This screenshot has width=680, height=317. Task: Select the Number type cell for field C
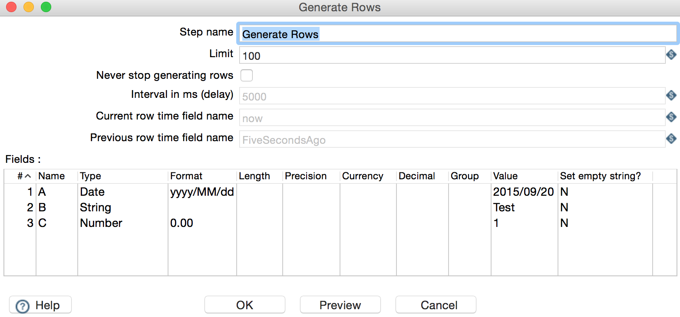pyautogui.click(x=122, y=223)
